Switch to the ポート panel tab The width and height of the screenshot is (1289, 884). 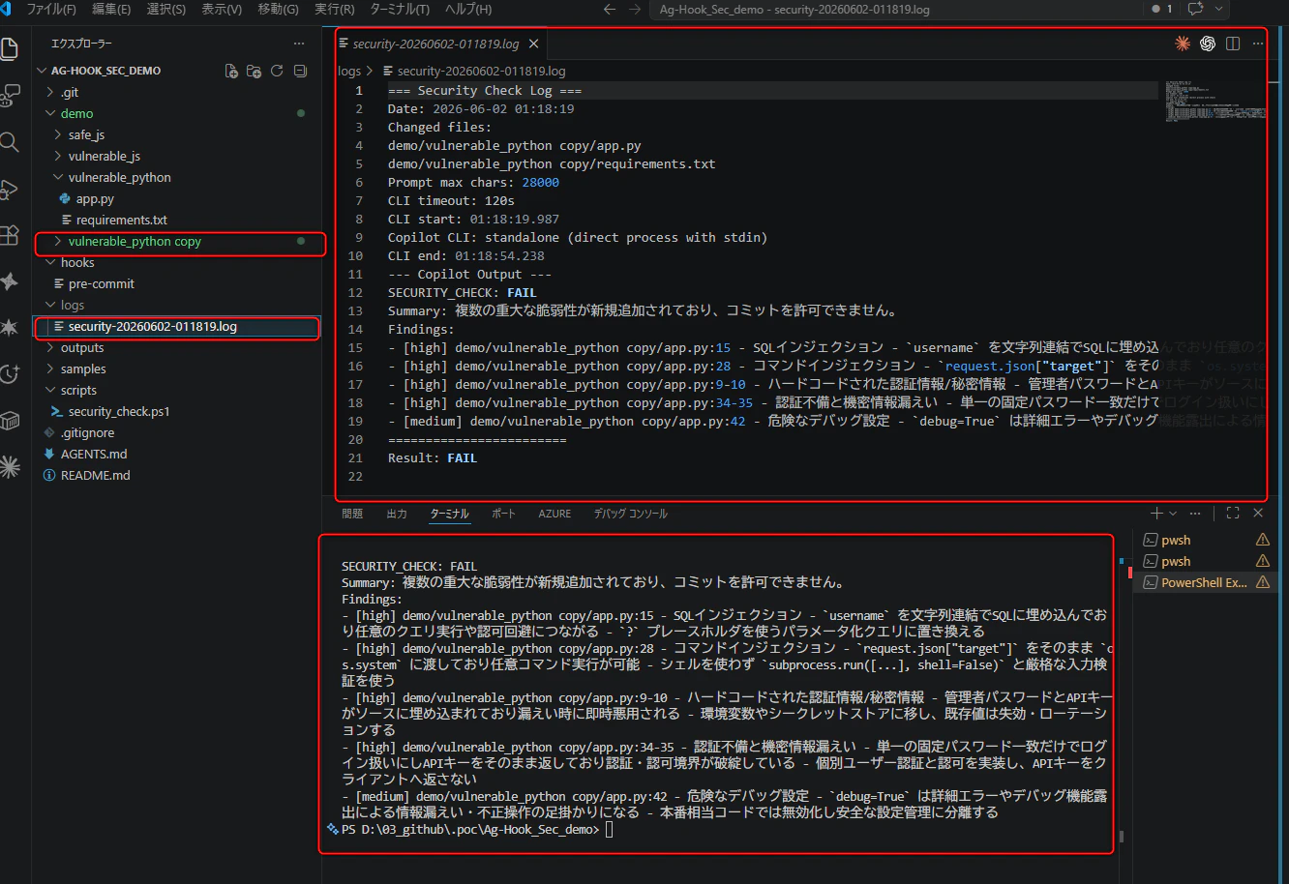click(503, 514)
